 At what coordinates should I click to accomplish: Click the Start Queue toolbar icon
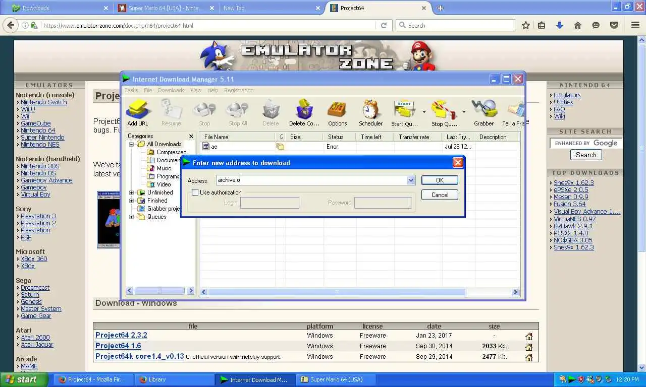[404, 113]
